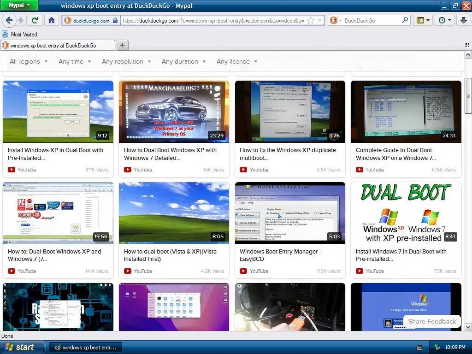The width and height of the screenshot is (472, 354).
Task: Open the purple macOS desktop video thumbnail
Action: pyautogui.click(x=174, y=307)
